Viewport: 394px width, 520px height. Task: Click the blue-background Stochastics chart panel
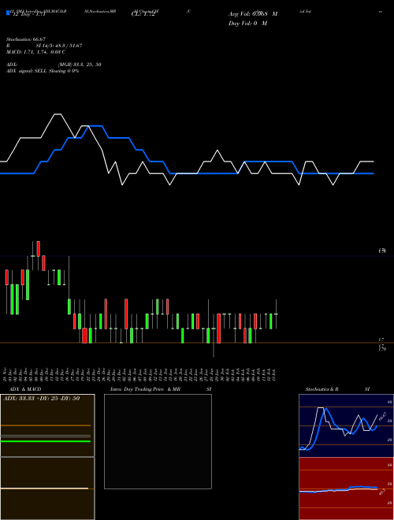tap(346, 425)
